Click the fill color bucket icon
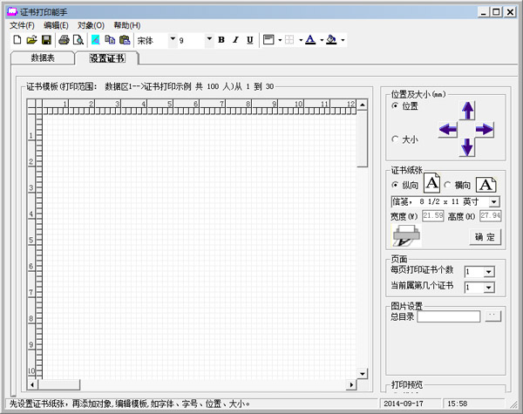The width and height of the screenshot is (523, 414). [x=331, y=40]
